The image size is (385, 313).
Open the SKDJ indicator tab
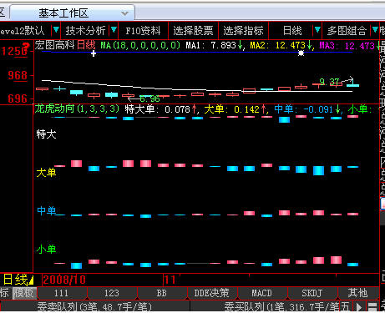click(x=312, y=293)
